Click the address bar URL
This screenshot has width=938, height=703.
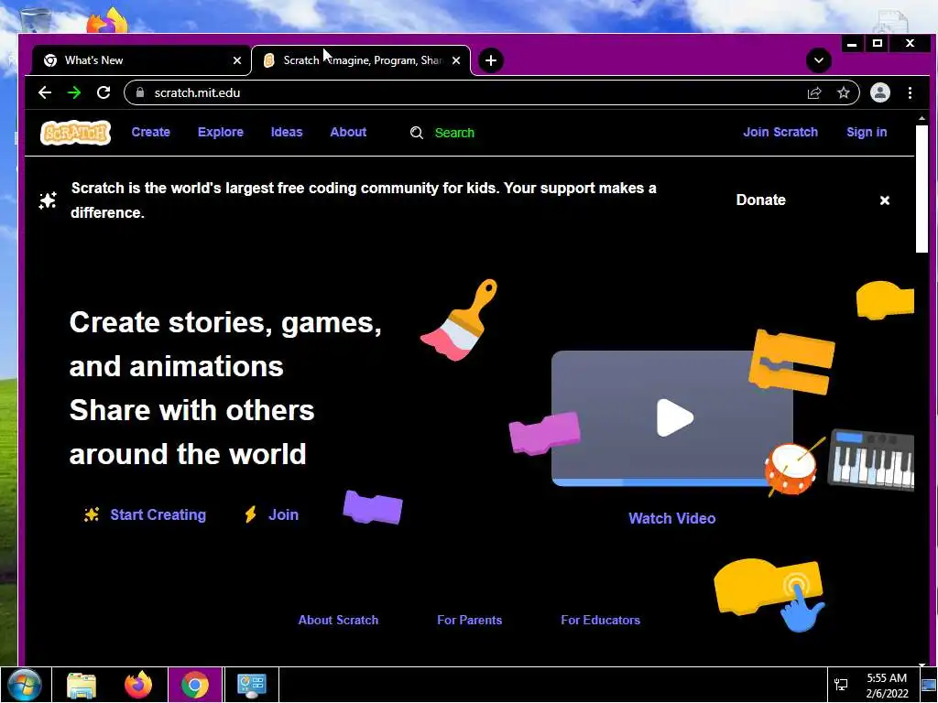pos(198,92)
